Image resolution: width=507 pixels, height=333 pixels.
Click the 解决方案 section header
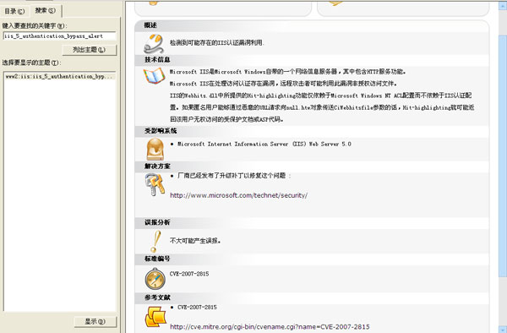[157, 166]
